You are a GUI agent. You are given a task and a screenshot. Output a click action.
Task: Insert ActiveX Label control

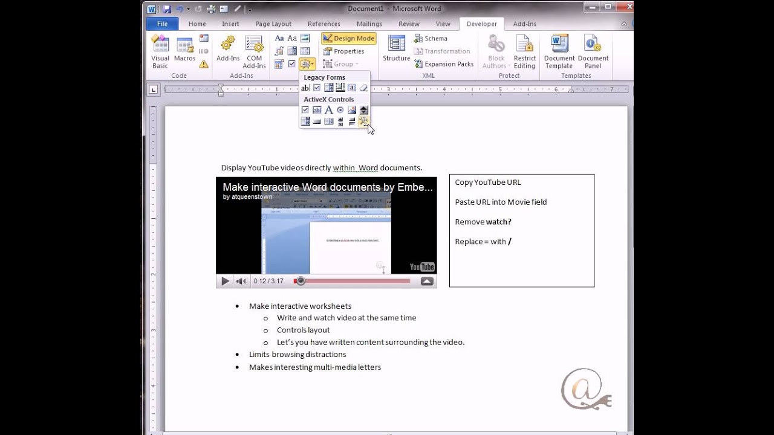coord(329,110)
